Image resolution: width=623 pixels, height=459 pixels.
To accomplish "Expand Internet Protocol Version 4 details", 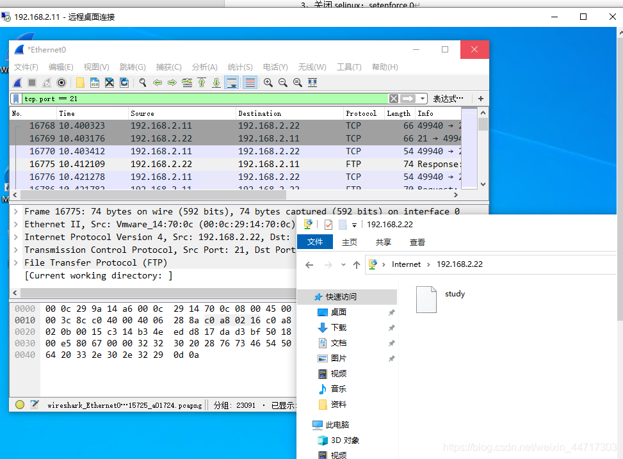I will click(16, 237).
